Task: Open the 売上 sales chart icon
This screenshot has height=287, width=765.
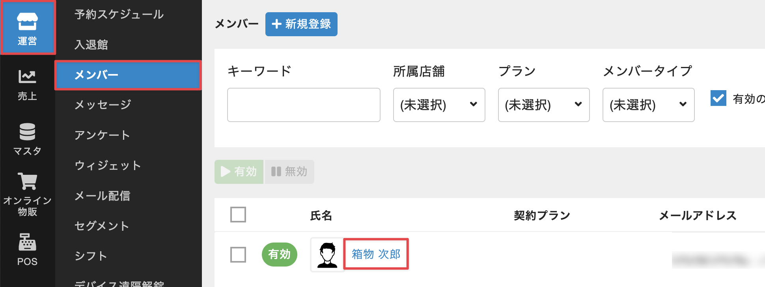Action: 27,84
